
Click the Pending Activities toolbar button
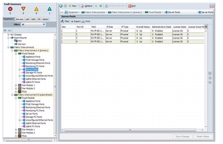pyautogui.click(x=115, y=6)
